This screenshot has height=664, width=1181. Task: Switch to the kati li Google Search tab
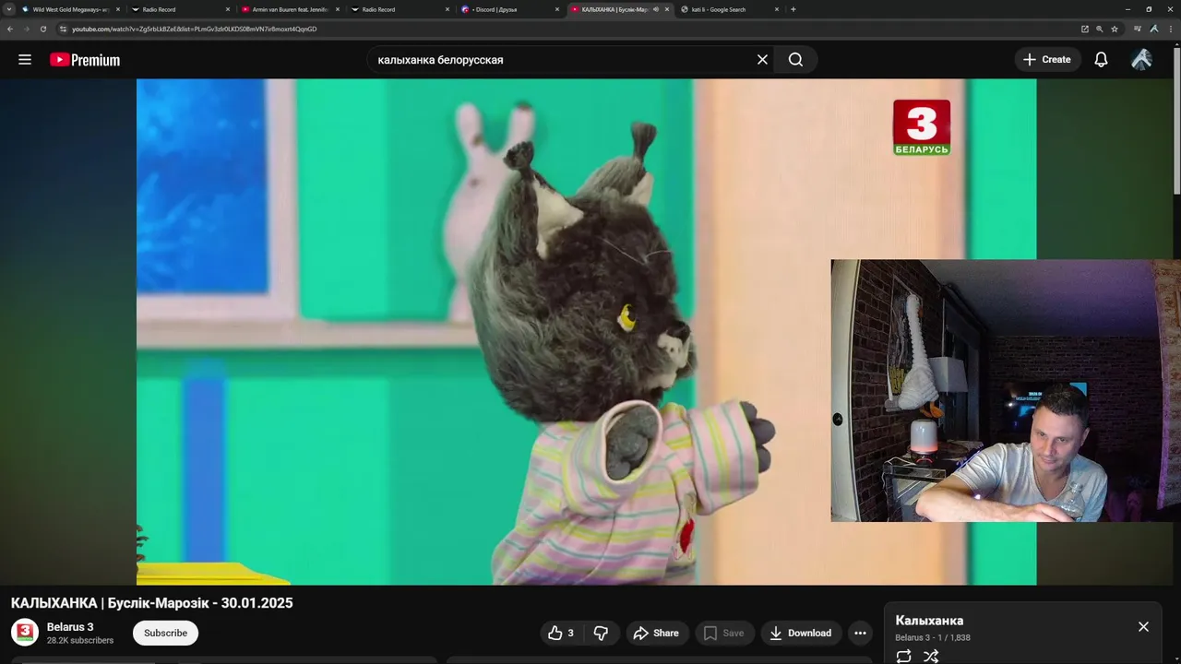(x=729, y=9)
